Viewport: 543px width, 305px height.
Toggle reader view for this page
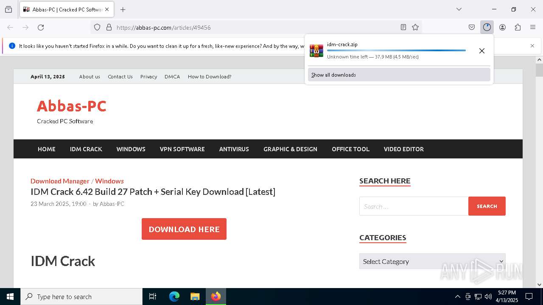[x=403, y=27]
